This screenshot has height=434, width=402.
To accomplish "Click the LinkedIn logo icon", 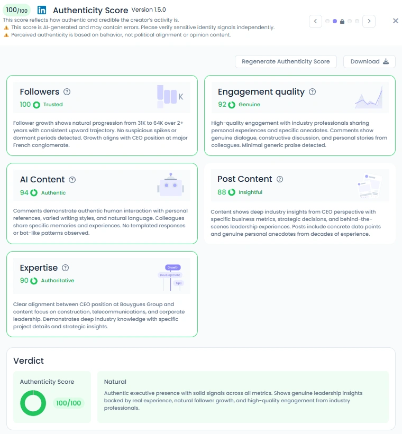I will pyautogui.click(x=42, y=10).
